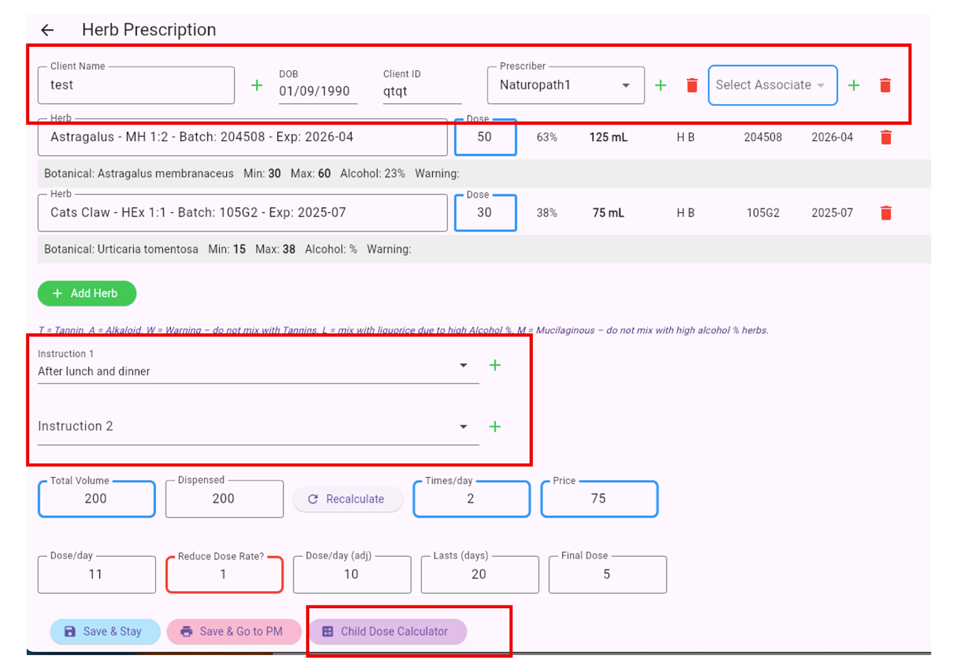Add a prescriber with the plus icon

661,86
